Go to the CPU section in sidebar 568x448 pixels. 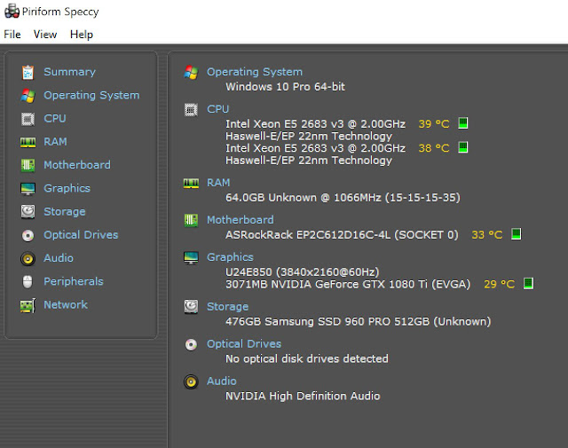55,118
